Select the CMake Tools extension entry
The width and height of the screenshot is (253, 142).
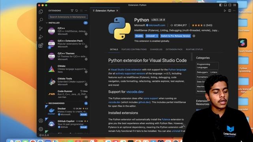coord(68,82)
